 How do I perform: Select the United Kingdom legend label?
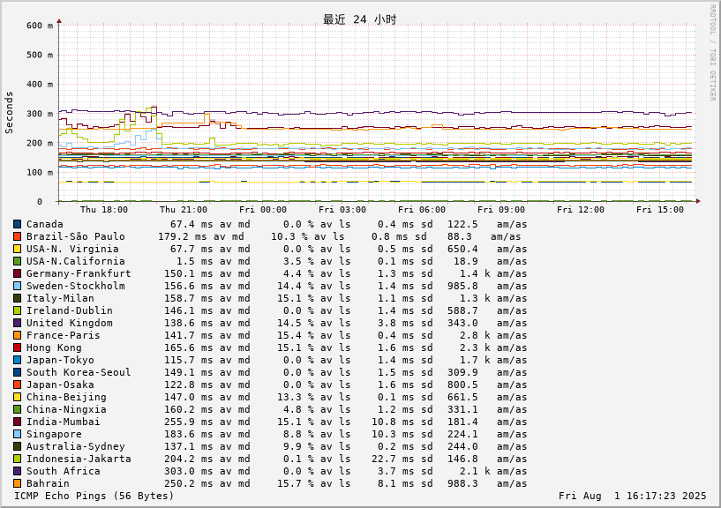(x=70, y=323)
